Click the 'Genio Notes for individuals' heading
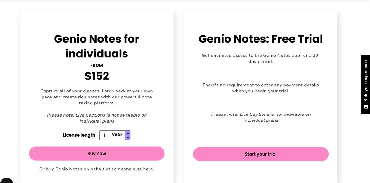This screenshot has width=370, height=183. click(x=97, y=46)
